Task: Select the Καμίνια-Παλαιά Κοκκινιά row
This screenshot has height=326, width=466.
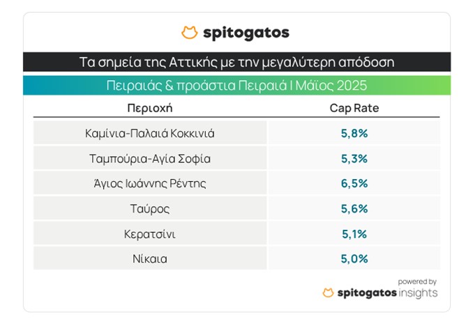Action: [x=149, y=133]
